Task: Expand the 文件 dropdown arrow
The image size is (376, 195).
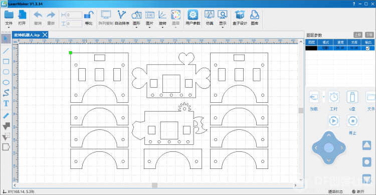Action: 9,28
